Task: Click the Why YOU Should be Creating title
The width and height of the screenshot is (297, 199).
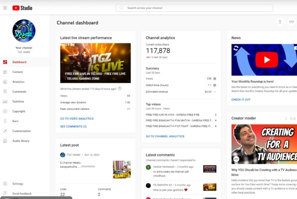Action: 264,172
